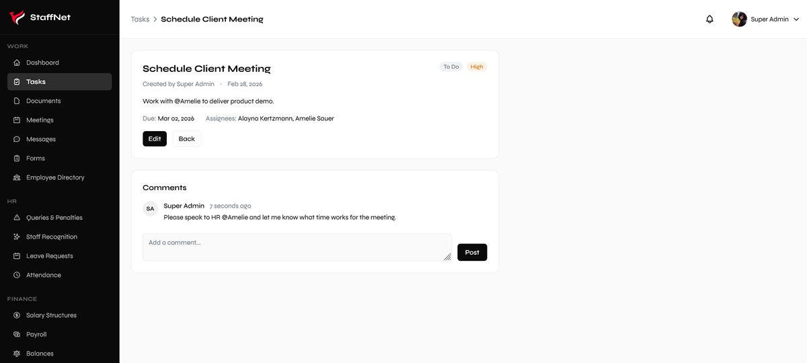Click the To Do status badge
Viewport: 807px width, 363px height.
pyautogui.click(x=451, y=67)
